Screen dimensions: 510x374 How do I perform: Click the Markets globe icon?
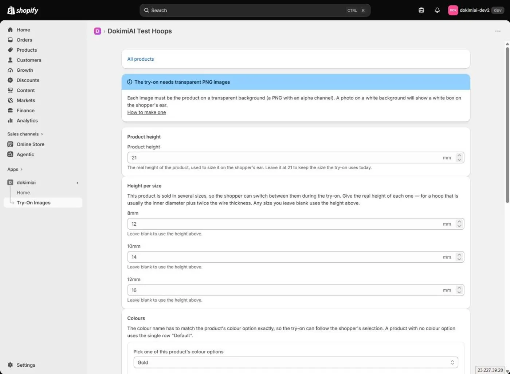tap(10, 100)
